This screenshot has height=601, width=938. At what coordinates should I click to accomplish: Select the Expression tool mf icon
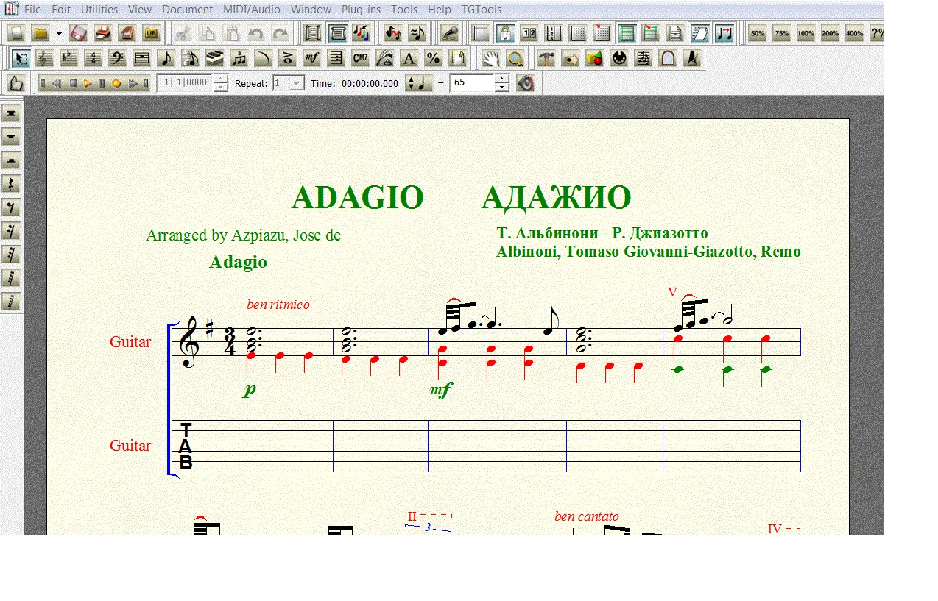[311, 58]
